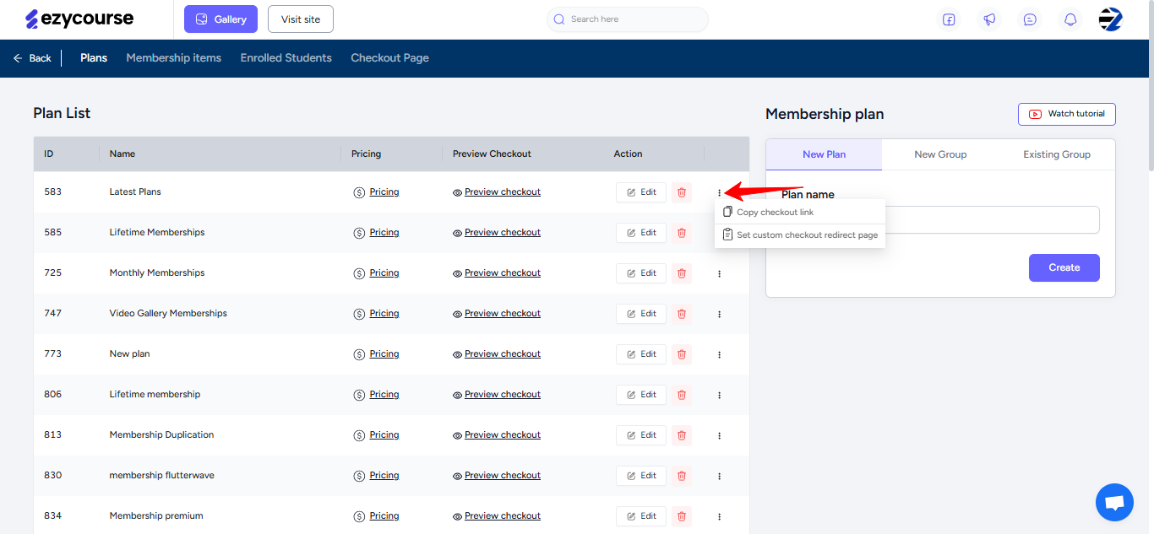Select the Existing Group tab
Image resolution: width=1154 pixels, height=534 pixels.
[1057, 154]
